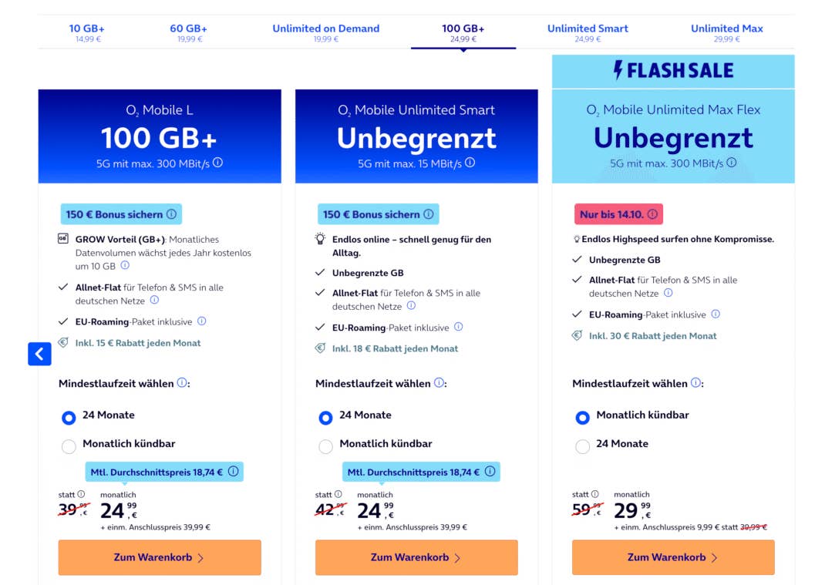Viewport: 825px width, 585px height.
Task: Click info icon beside 5G max. 15 MBit/s
Action: (x=470, y=163)
